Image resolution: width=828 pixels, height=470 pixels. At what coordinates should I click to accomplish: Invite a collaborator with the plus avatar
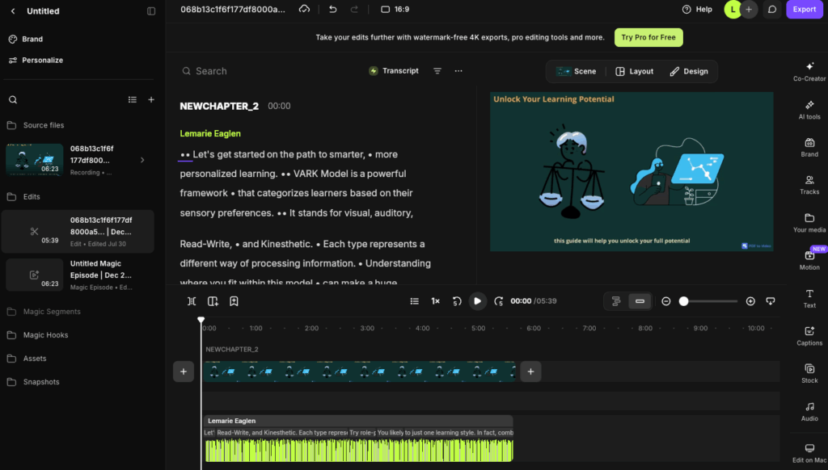[749, 10]
